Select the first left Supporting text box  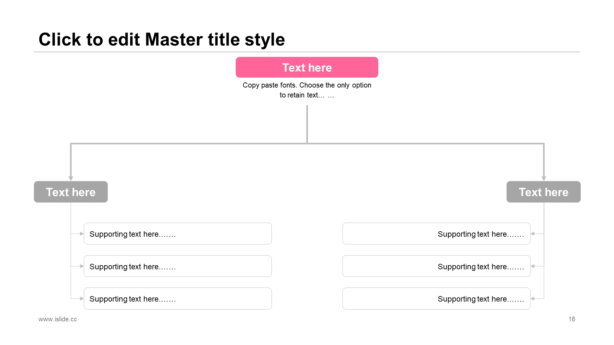point(178,234)
